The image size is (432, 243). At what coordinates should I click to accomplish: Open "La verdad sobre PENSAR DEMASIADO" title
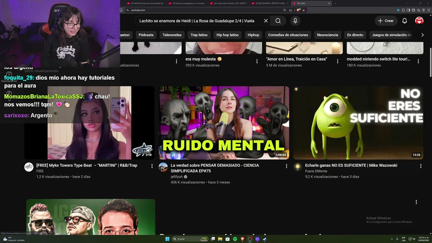[x=215, y=168]
